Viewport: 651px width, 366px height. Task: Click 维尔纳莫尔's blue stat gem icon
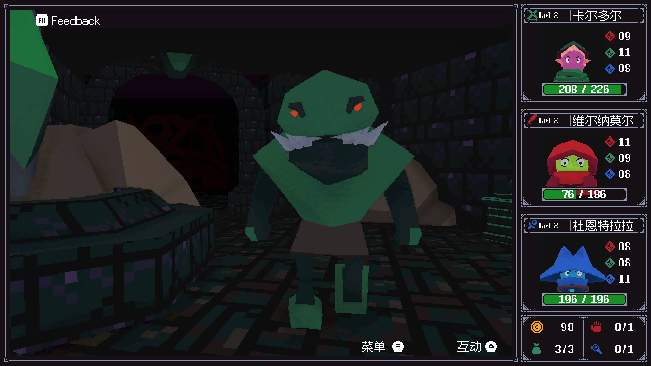(610, 174)
